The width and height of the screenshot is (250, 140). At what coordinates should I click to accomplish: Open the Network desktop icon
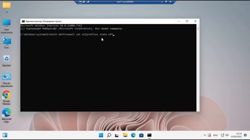coord(7,41)
